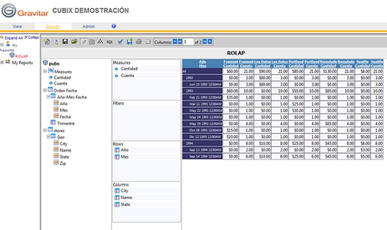Select State under Geo in tree
This screenshot has width=387, height=230.
(x=64, y=157)
